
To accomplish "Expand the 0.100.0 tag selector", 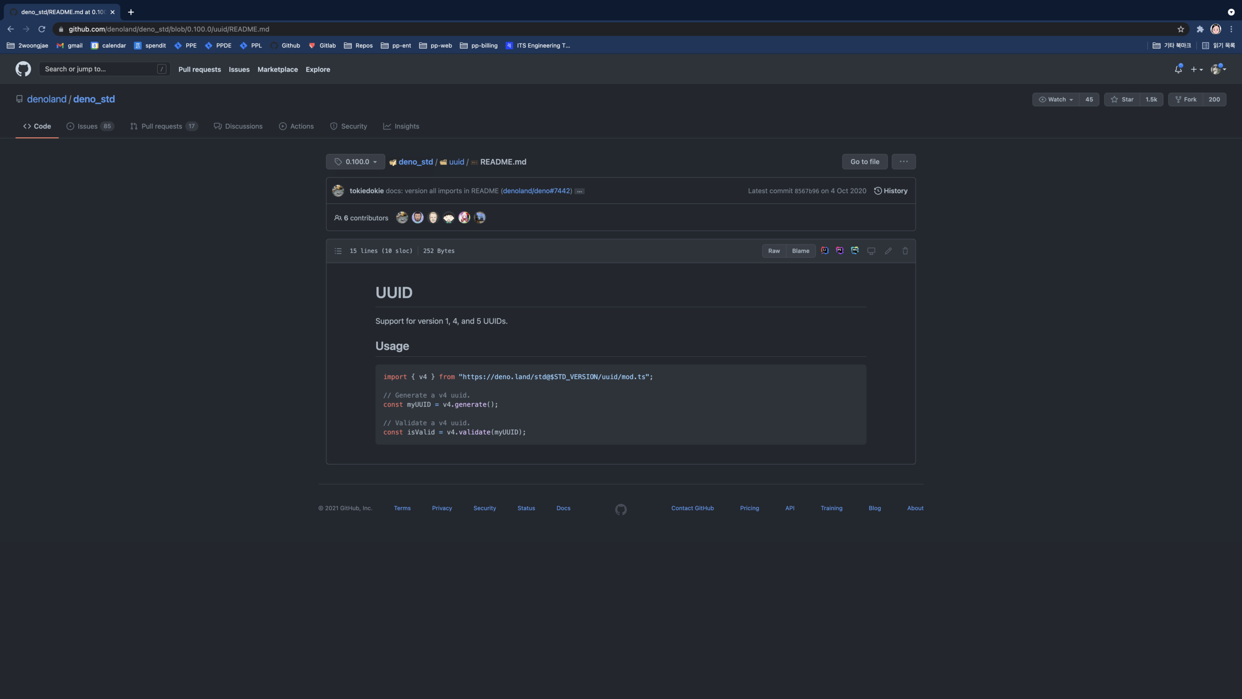I will [356, 162].
